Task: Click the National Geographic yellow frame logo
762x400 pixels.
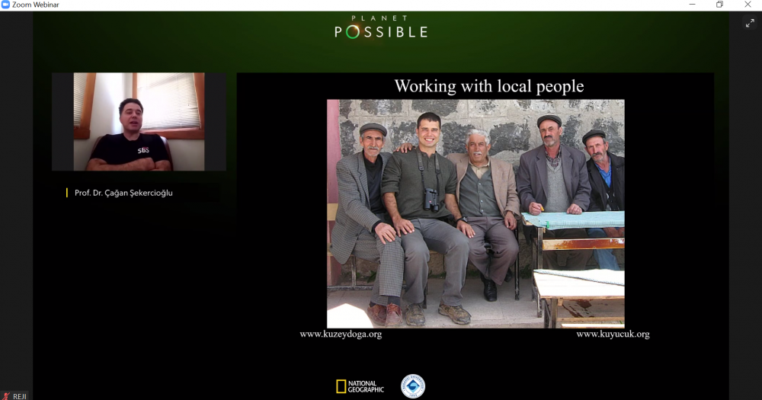Action: pyautogui.click(x=341, y=386)
